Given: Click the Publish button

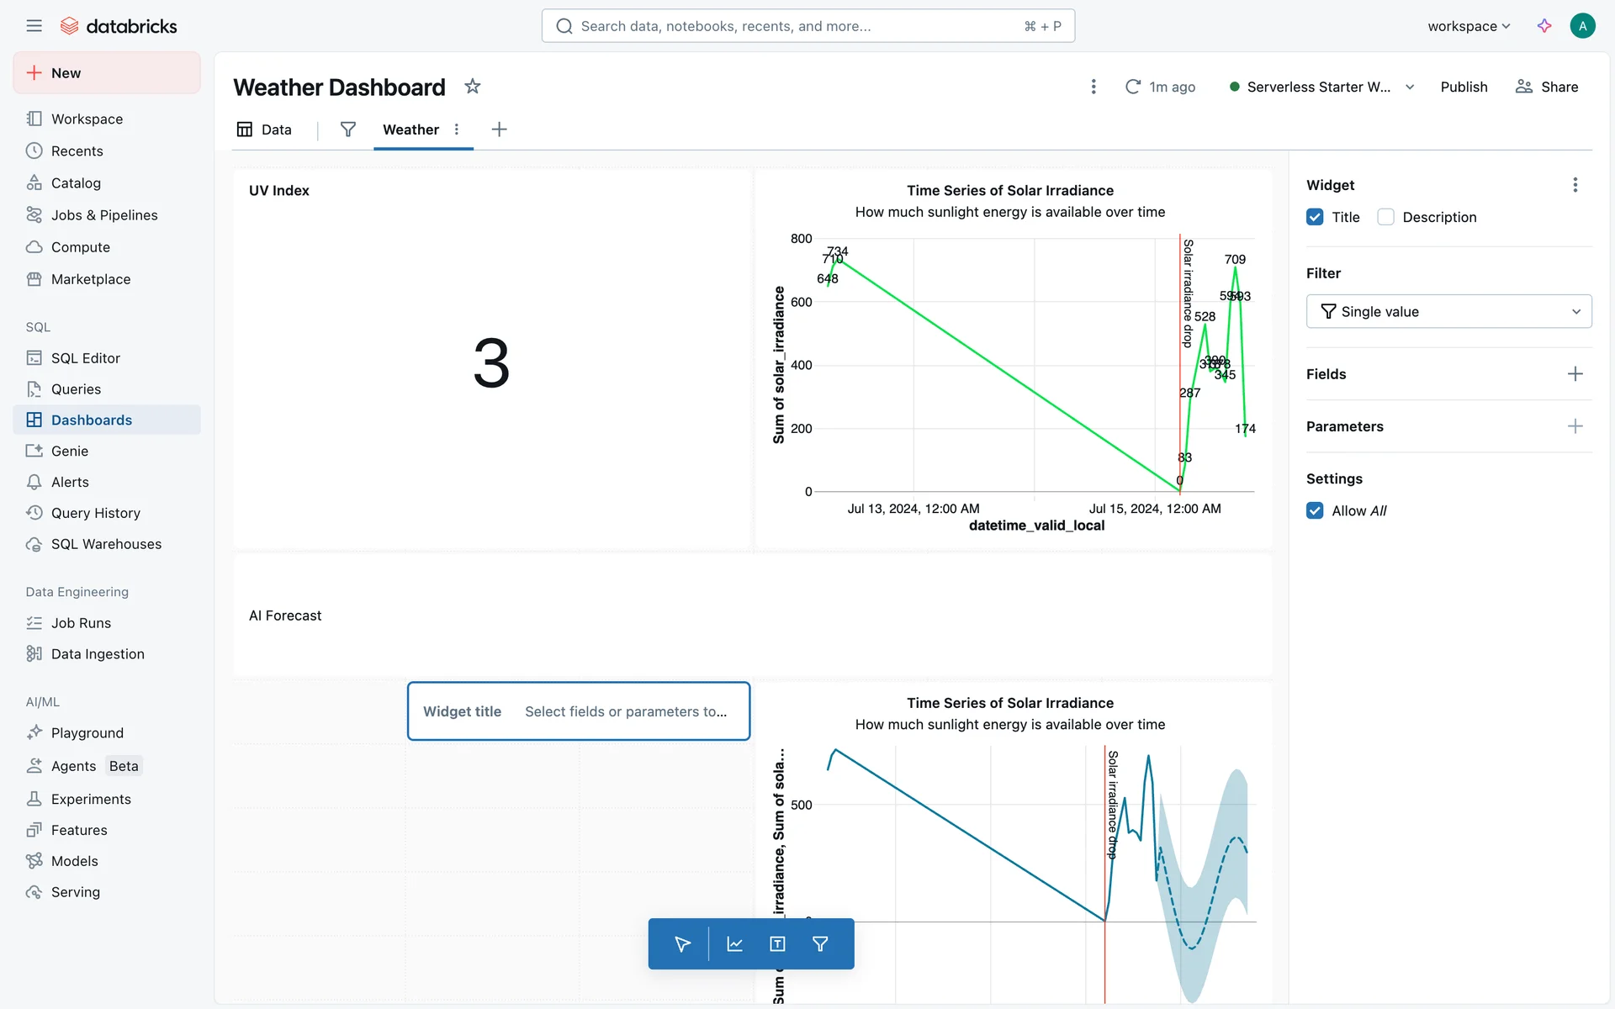Looking at the screenshot, I should click(x=1464, y=87).
